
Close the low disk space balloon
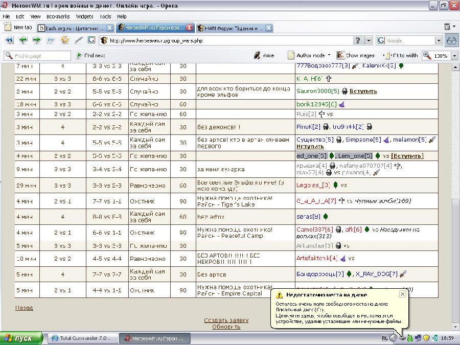click(402, 294)
